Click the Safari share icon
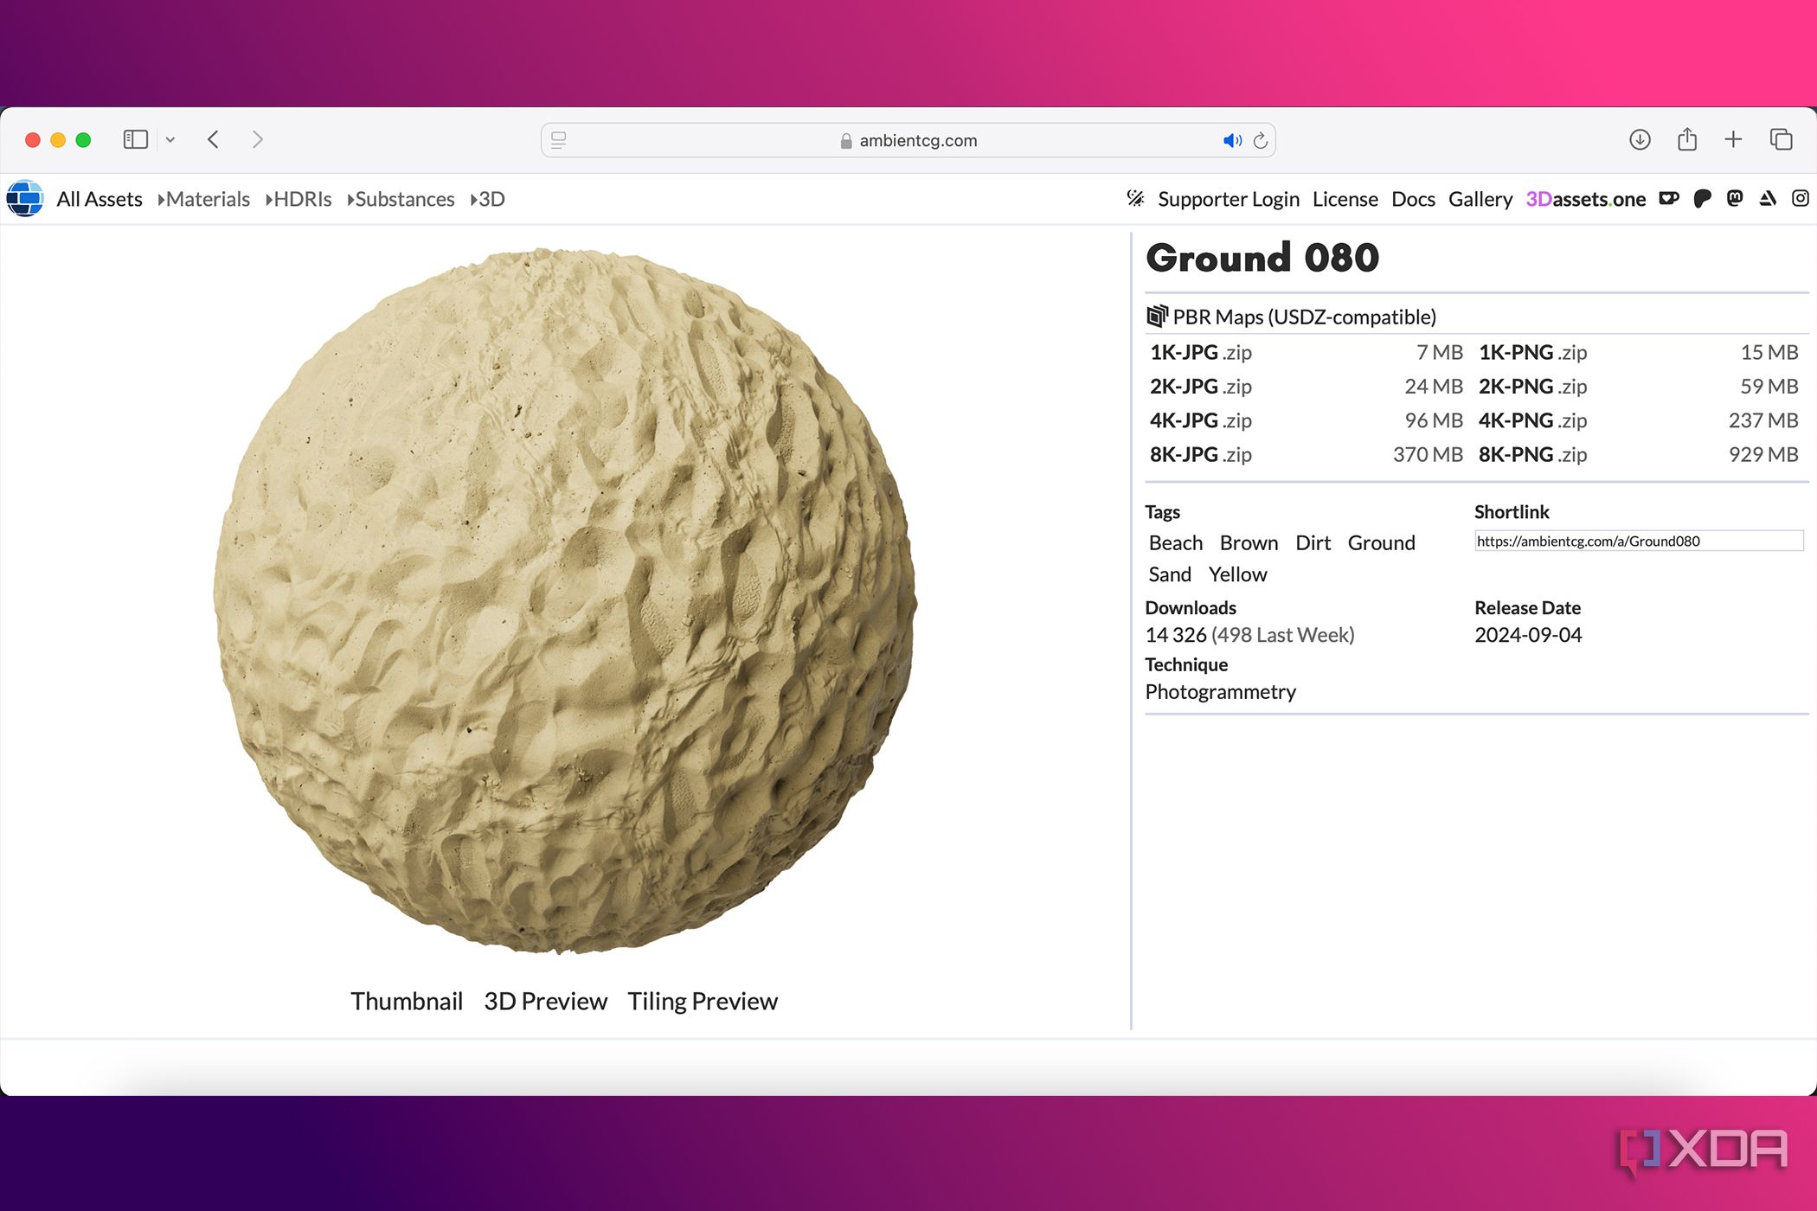This screenshot has width=1817, height=1211. tap(1687, 138)
